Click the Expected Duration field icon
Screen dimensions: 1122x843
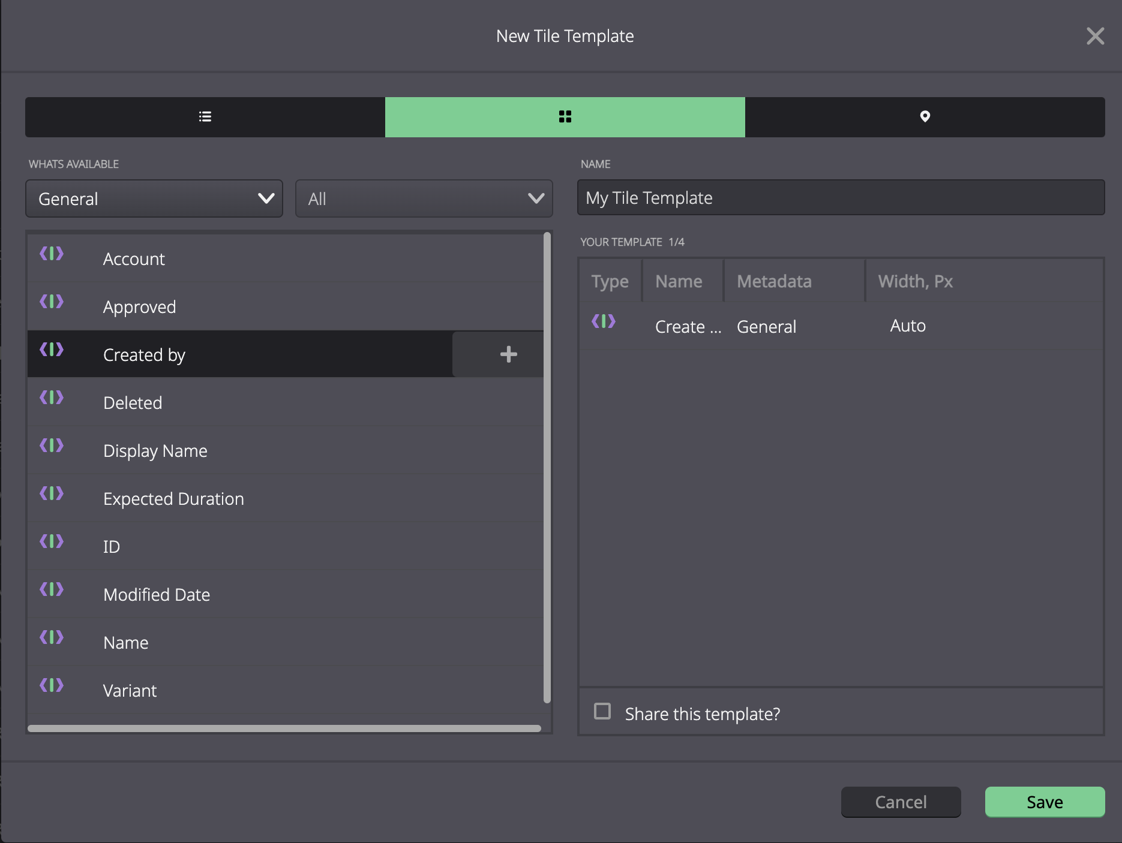pos(52,493)
